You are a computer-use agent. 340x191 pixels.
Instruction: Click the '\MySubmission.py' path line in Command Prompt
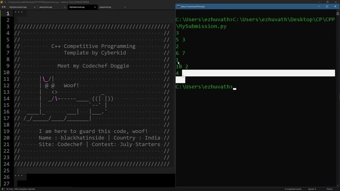(x=201, y=26)
